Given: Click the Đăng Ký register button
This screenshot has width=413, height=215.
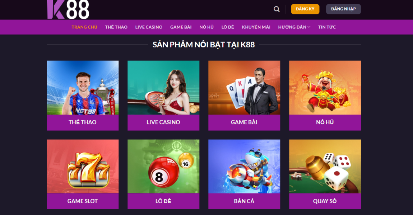Looking at the screenshot, I should [305, 9].
